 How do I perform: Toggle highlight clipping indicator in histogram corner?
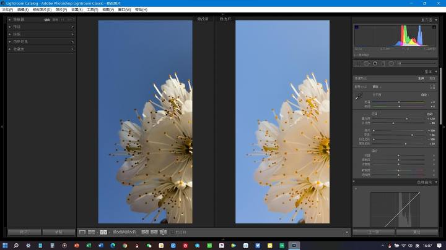434,27
